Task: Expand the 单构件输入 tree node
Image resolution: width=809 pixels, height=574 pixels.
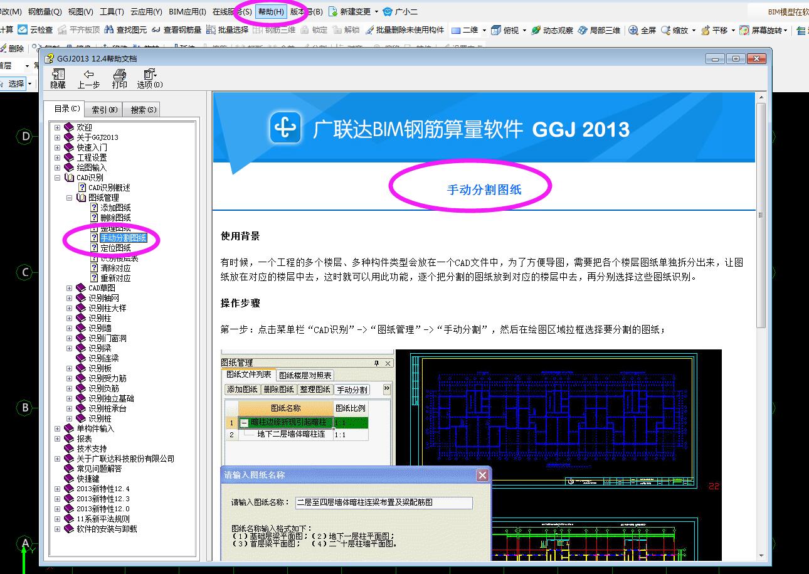Action: [58, 428]
